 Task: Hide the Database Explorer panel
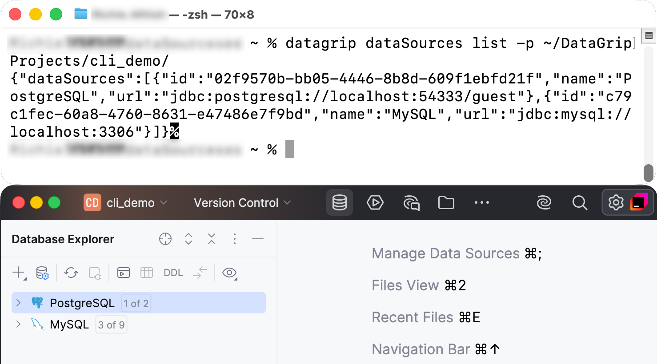(x=258, y=239)
